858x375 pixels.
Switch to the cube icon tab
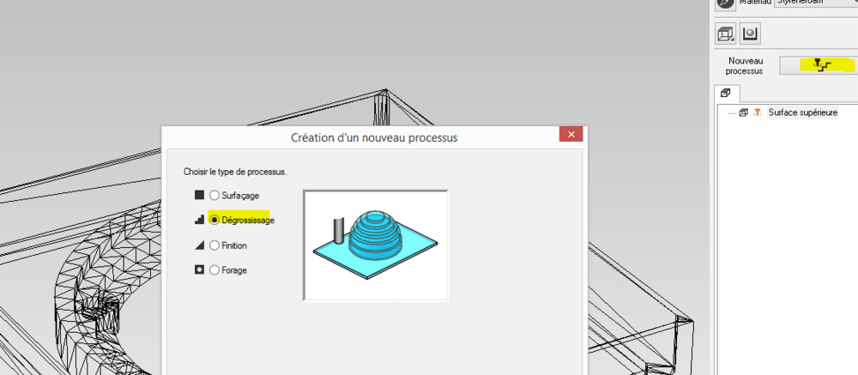pos(728,93)
